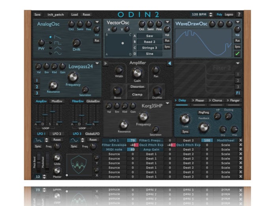Toggle the green checkmark in WaveDrawOsc
Screen dimensions: 275x206
[x=237, y=53]
